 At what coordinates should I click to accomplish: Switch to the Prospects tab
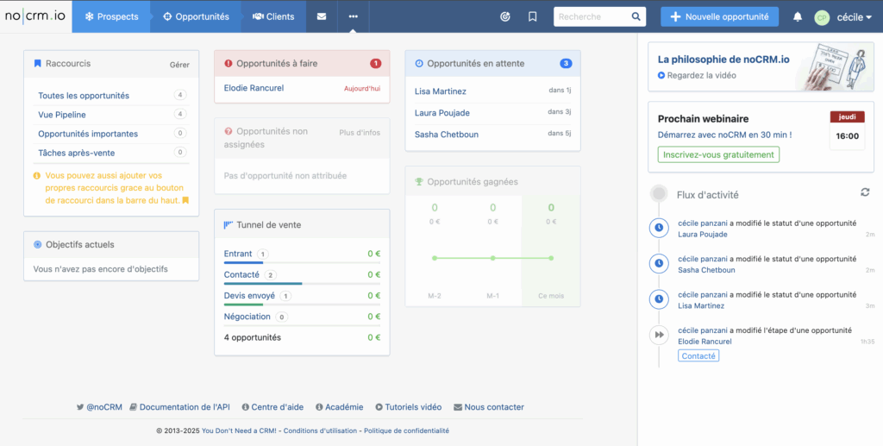110,16
